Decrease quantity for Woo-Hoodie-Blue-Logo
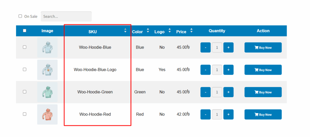This screenshot has height=137, width=310. [x=206, y=70]
